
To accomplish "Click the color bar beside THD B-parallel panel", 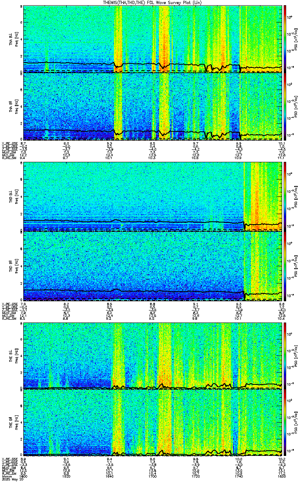I will pyautogui.click(x=285, y=266).
